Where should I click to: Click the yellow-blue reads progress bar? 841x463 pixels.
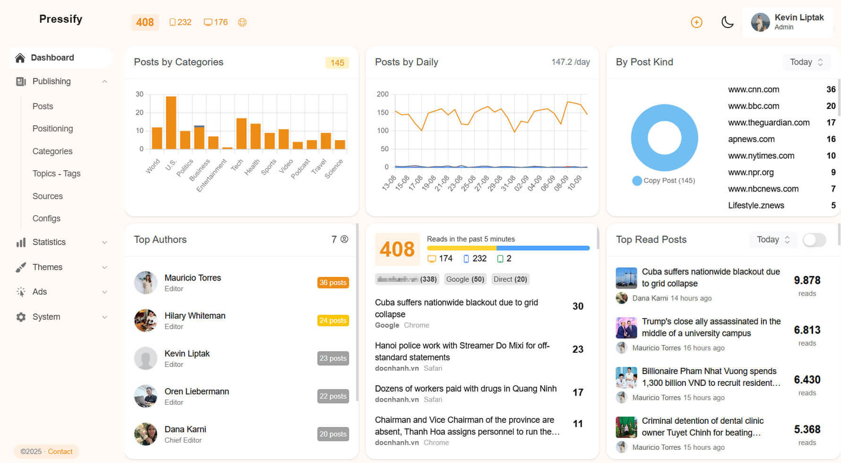508,248
